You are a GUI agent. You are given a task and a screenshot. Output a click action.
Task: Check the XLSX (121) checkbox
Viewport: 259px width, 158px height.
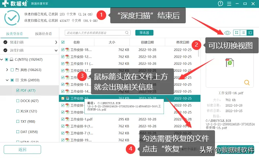pos(18,111)
